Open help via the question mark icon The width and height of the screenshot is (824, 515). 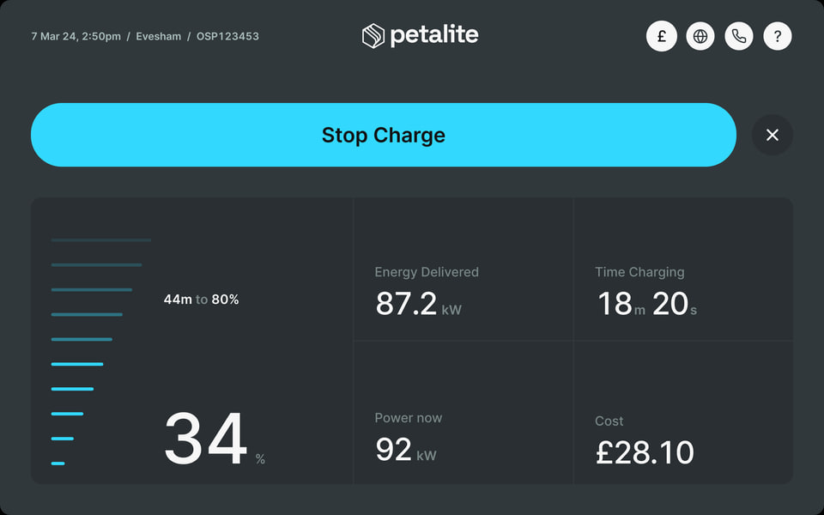pos(778,36)
